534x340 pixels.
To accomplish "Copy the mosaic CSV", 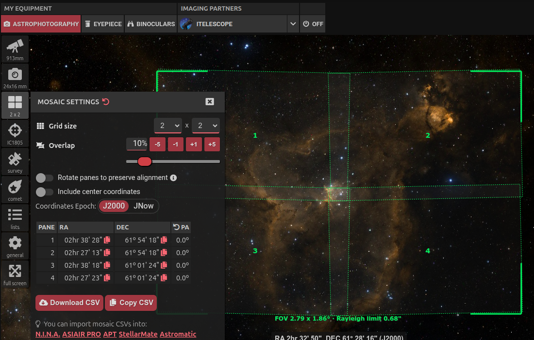I will [131, 303].
